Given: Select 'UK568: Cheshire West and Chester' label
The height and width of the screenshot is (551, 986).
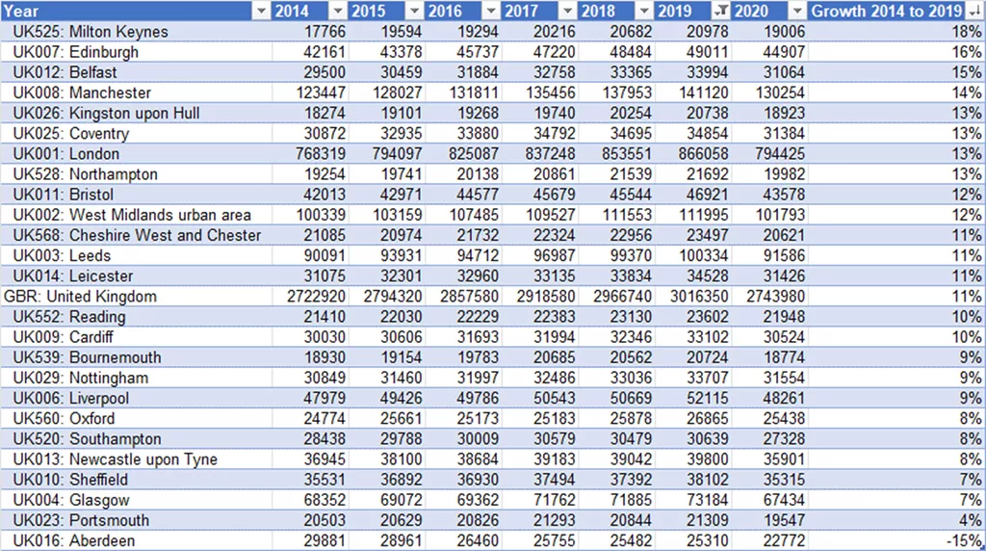Looking at the screenshot, I should coord(137,235).
